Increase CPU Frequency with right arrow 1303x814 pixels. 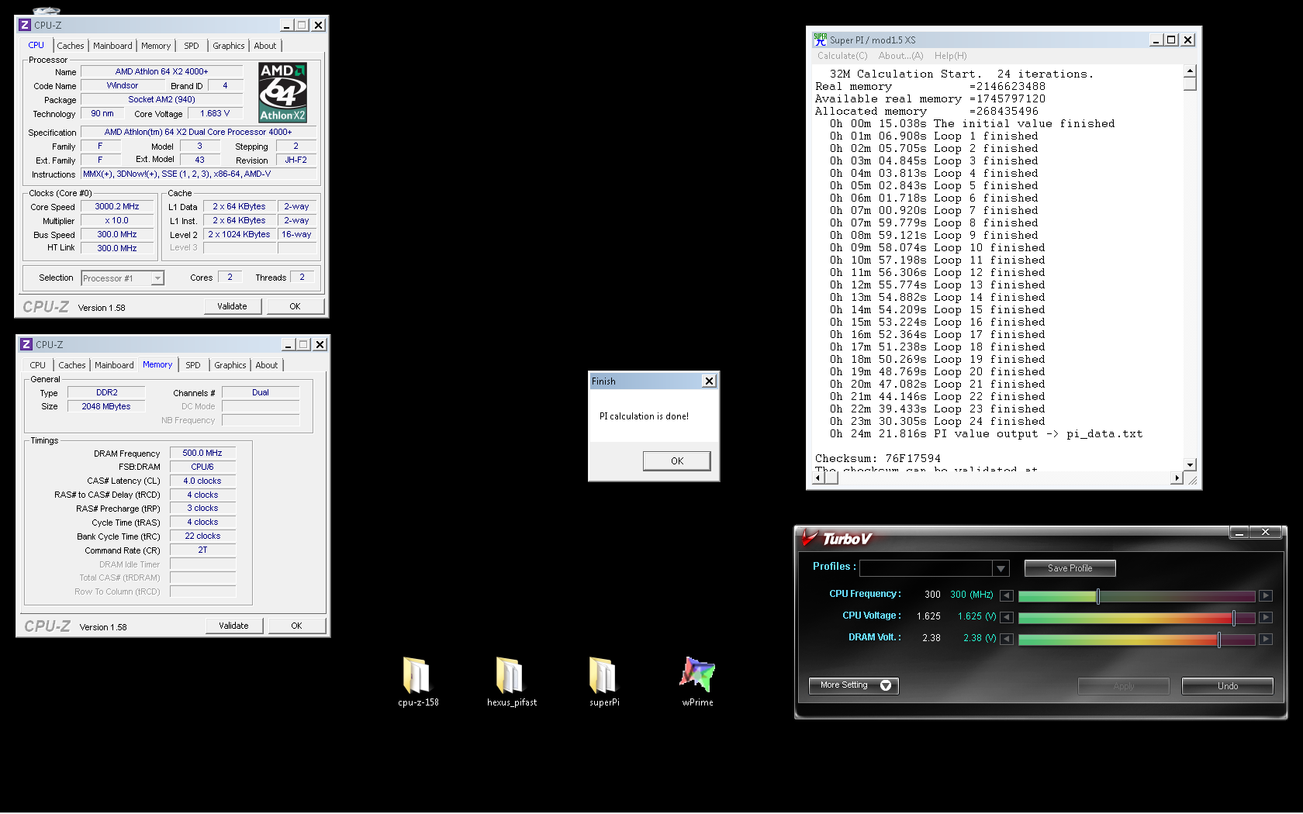(1266, 595)
